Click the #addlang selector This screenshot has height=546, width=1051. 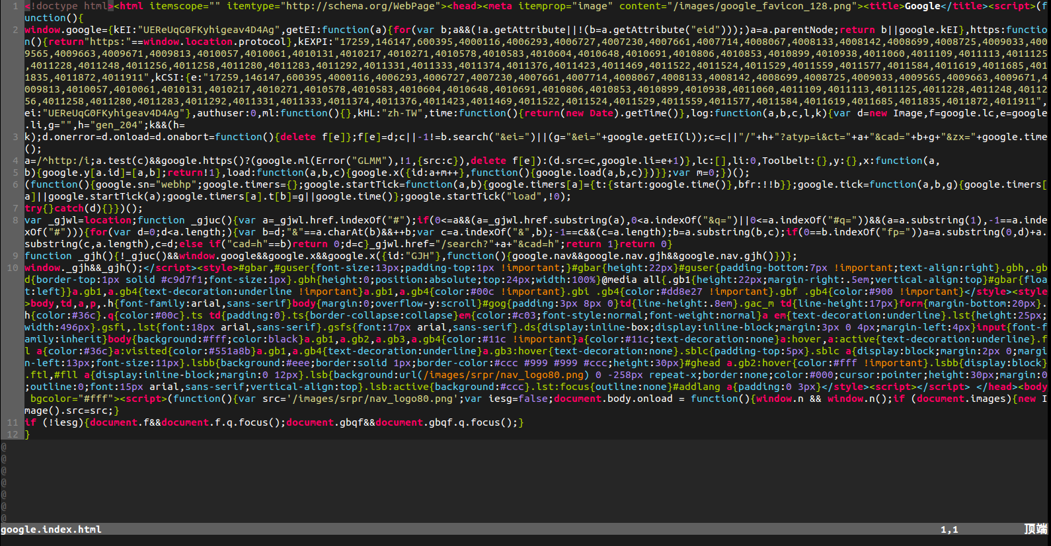(696, 387)
